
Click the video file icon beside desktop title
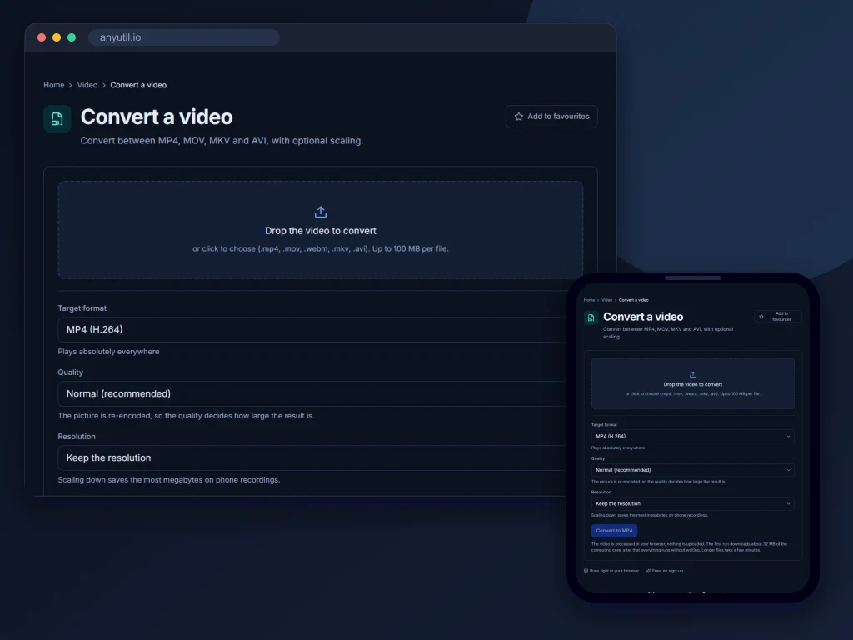click(x=57, y=118)
